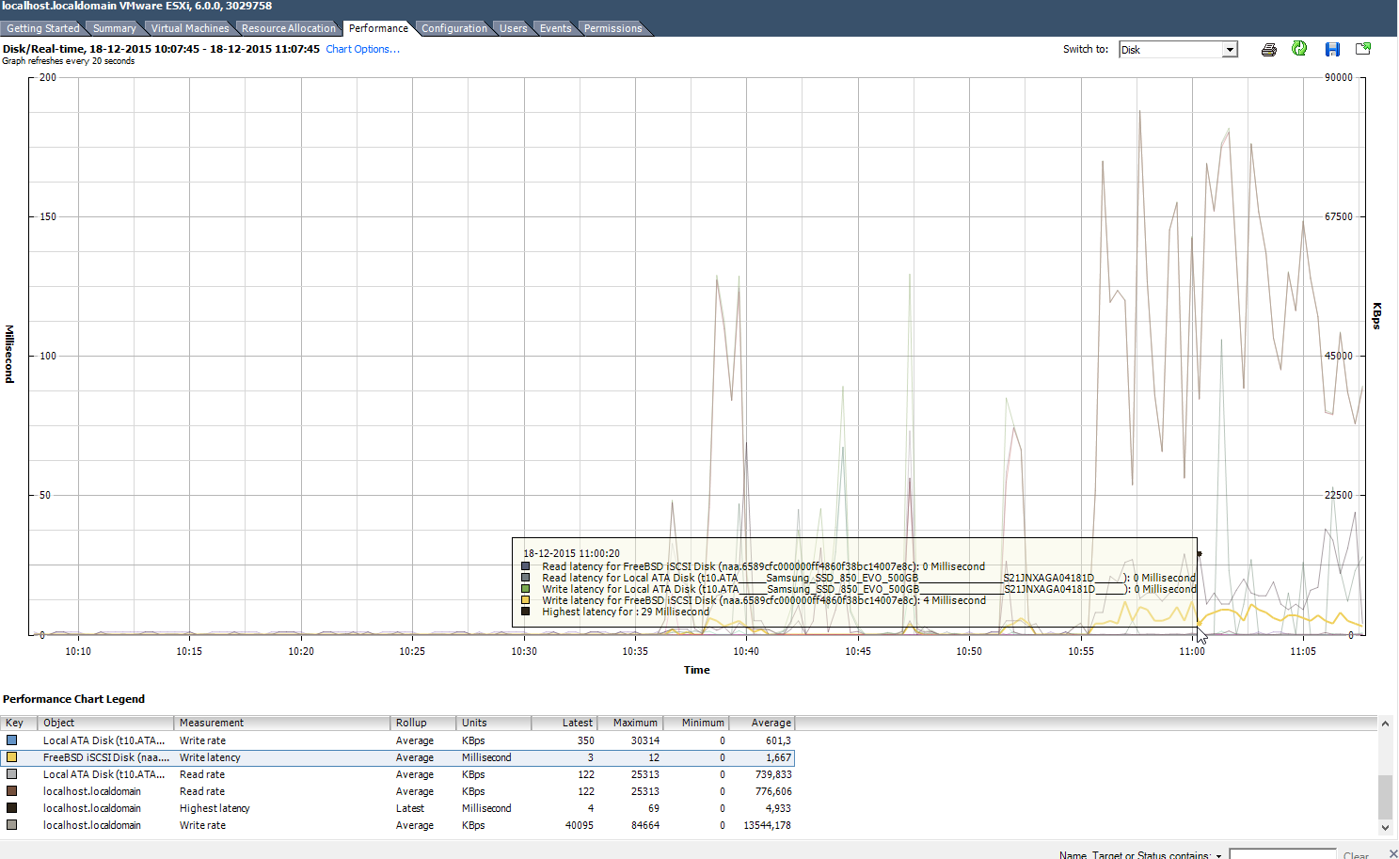1399x859 pixels.
Task: Click the Clear filter button
Action: point(1356,855)
